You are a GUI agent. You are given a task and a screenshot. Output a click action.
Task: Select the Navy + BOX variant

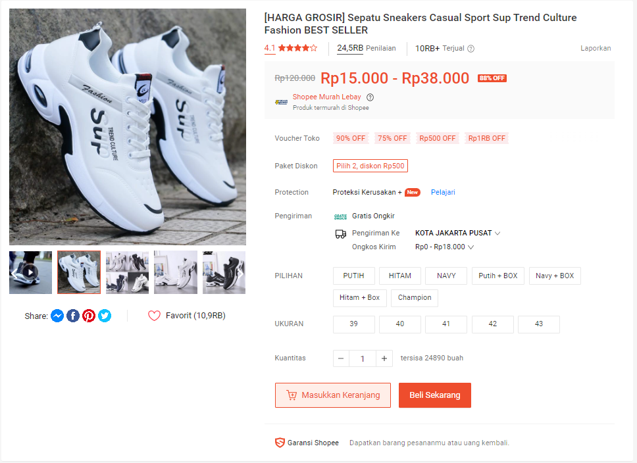tap(555, 276)
